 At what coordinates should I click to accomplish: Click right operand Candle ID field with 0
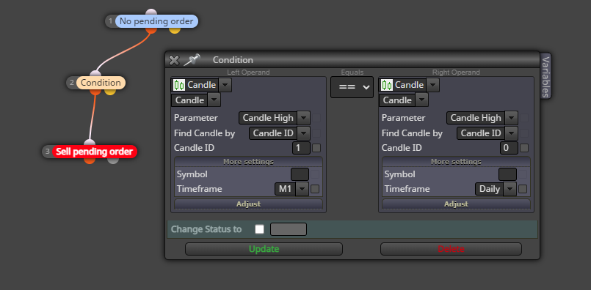(509, 148)
